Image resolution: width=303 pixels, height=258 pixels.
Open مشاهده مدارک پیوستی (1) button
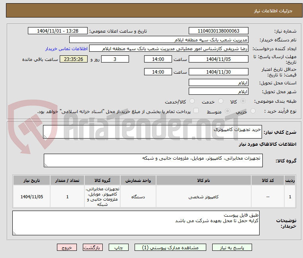170,247
